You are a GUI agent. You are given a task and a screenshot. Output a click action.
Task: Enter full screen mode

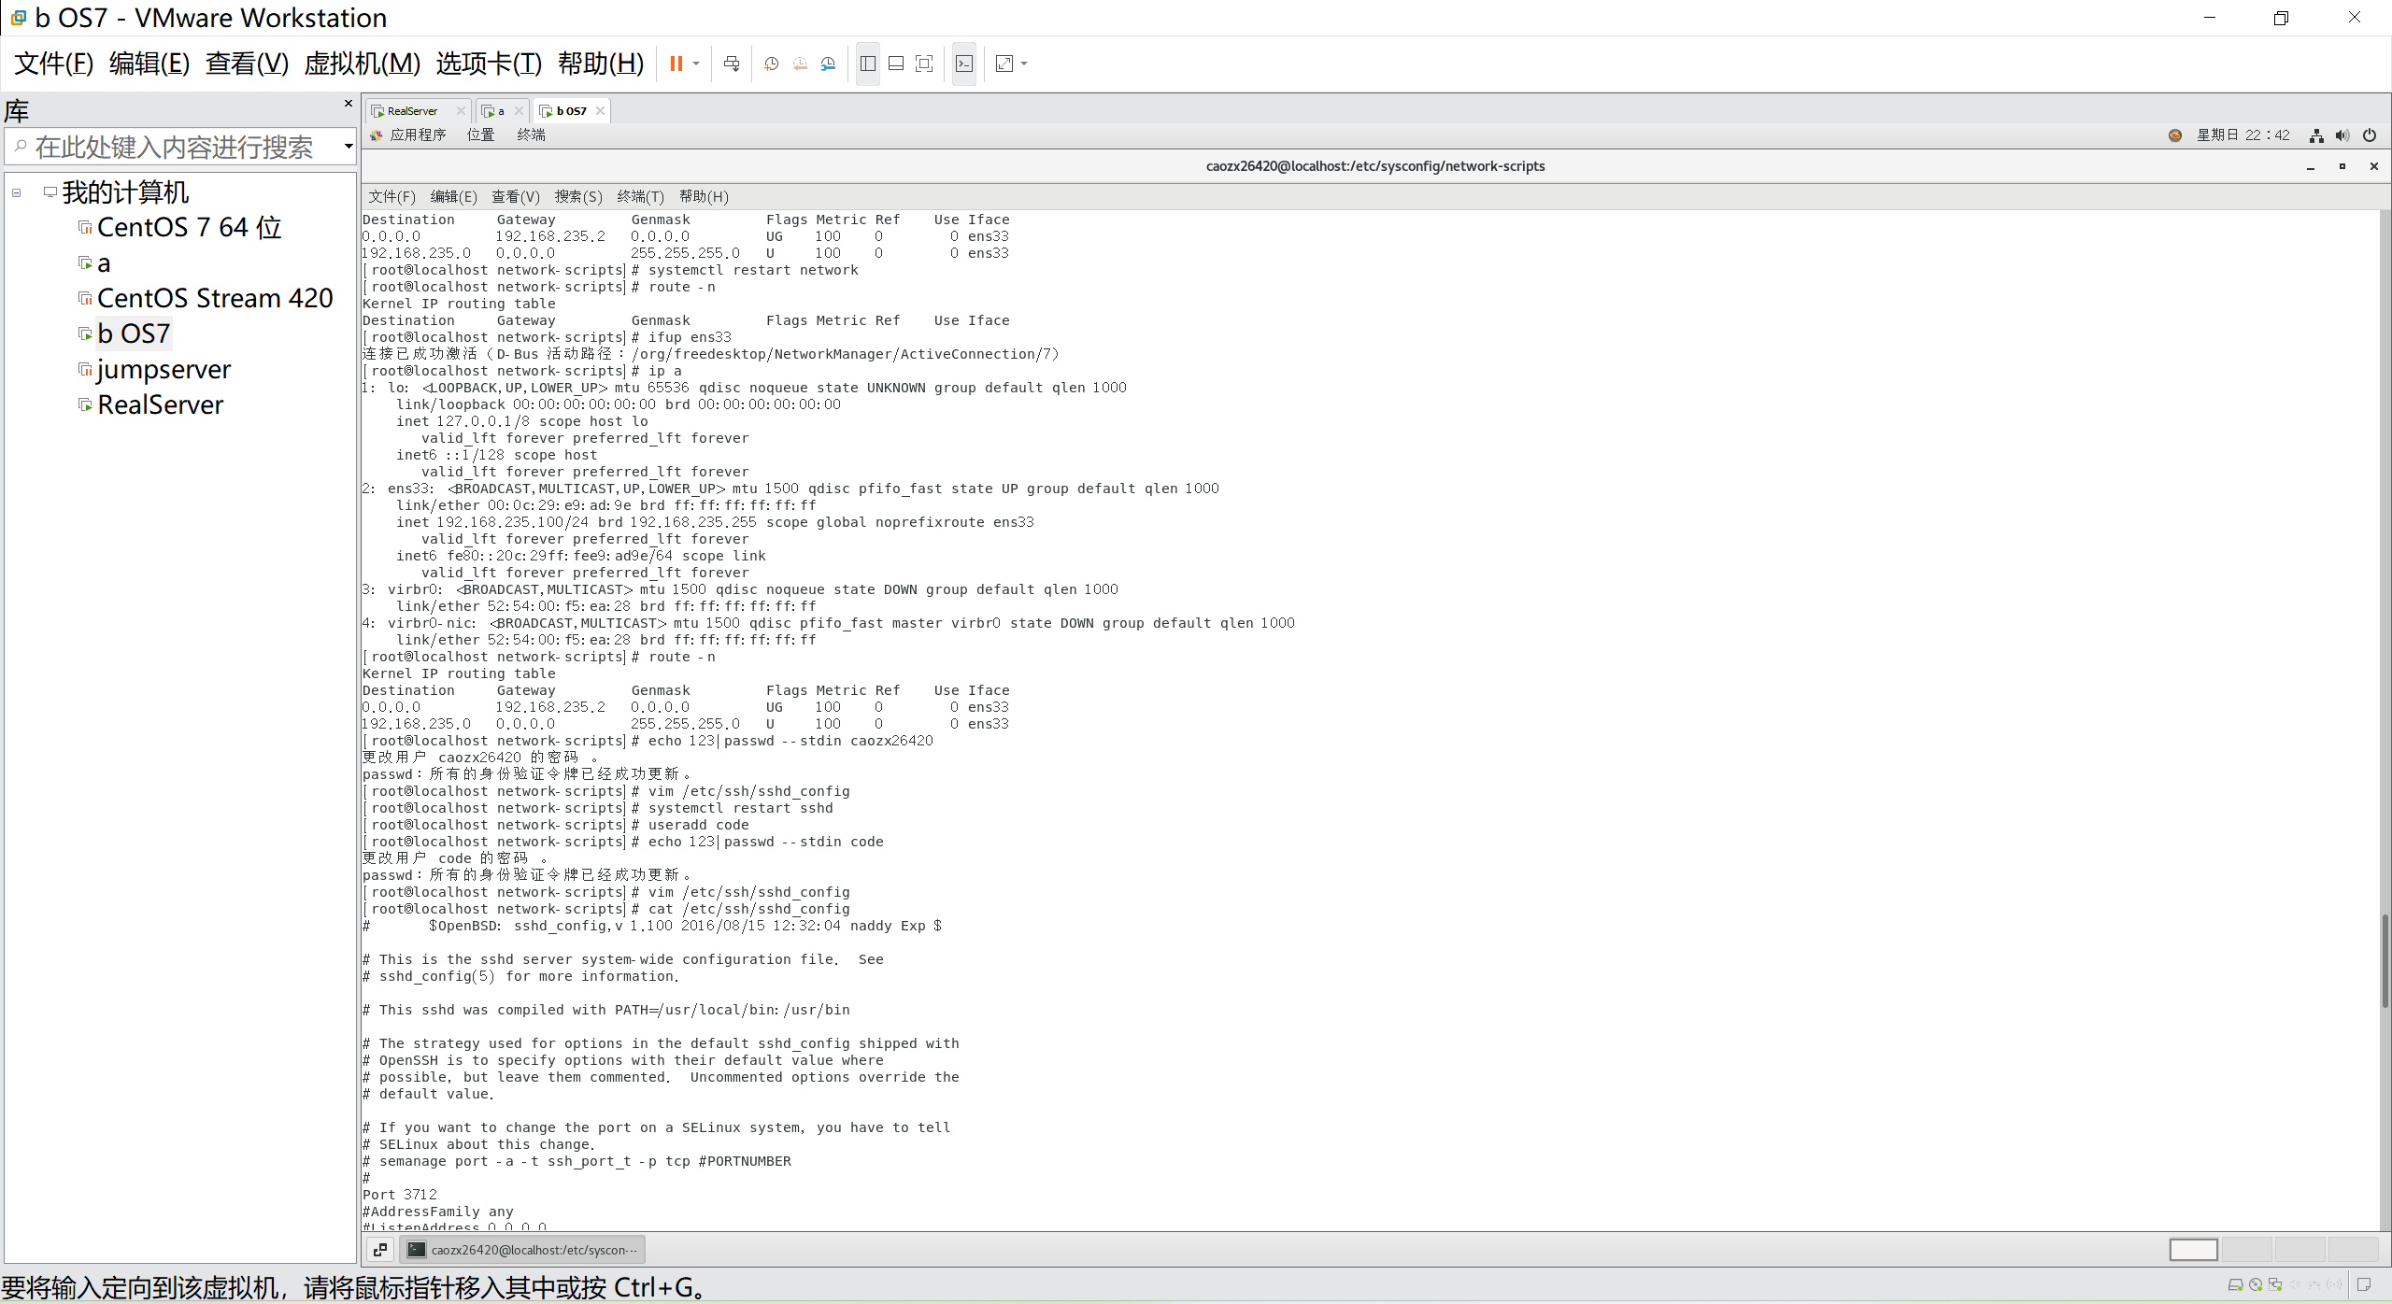[924, 64]
